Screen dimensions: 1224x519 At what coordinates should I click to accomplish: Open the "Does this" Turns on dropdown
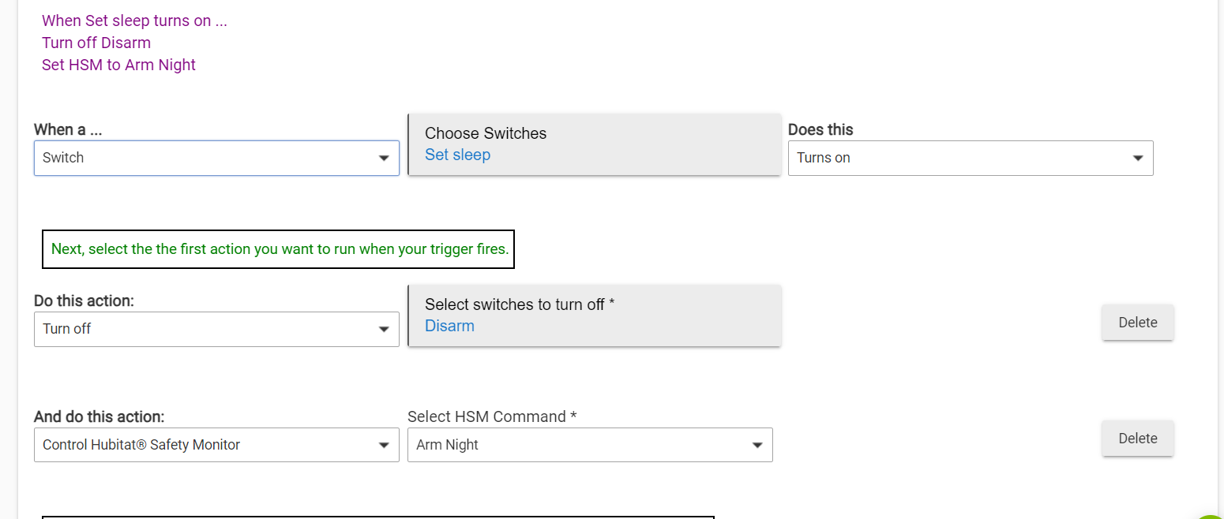[970, 158]
